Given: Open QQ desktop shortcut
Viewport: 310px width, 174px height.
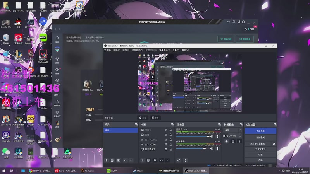Looking at the screenshot, I should coord(18,23).
